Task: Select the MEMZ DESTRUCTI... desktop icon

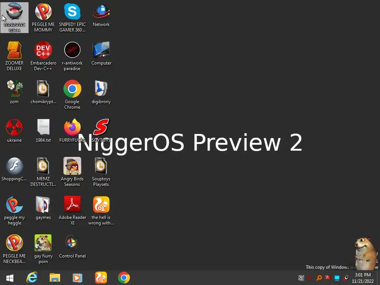Action: click(x=43, y=172)
